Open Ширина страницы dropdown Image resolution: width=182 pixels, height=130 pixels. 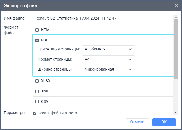108,69
